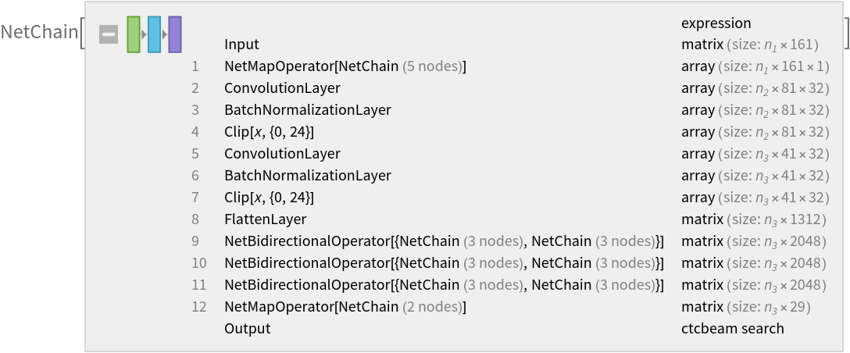The image size is (850, 353).
Task: Expand NetBidirectionalOperator at row 10
Action: pos(443,263)
